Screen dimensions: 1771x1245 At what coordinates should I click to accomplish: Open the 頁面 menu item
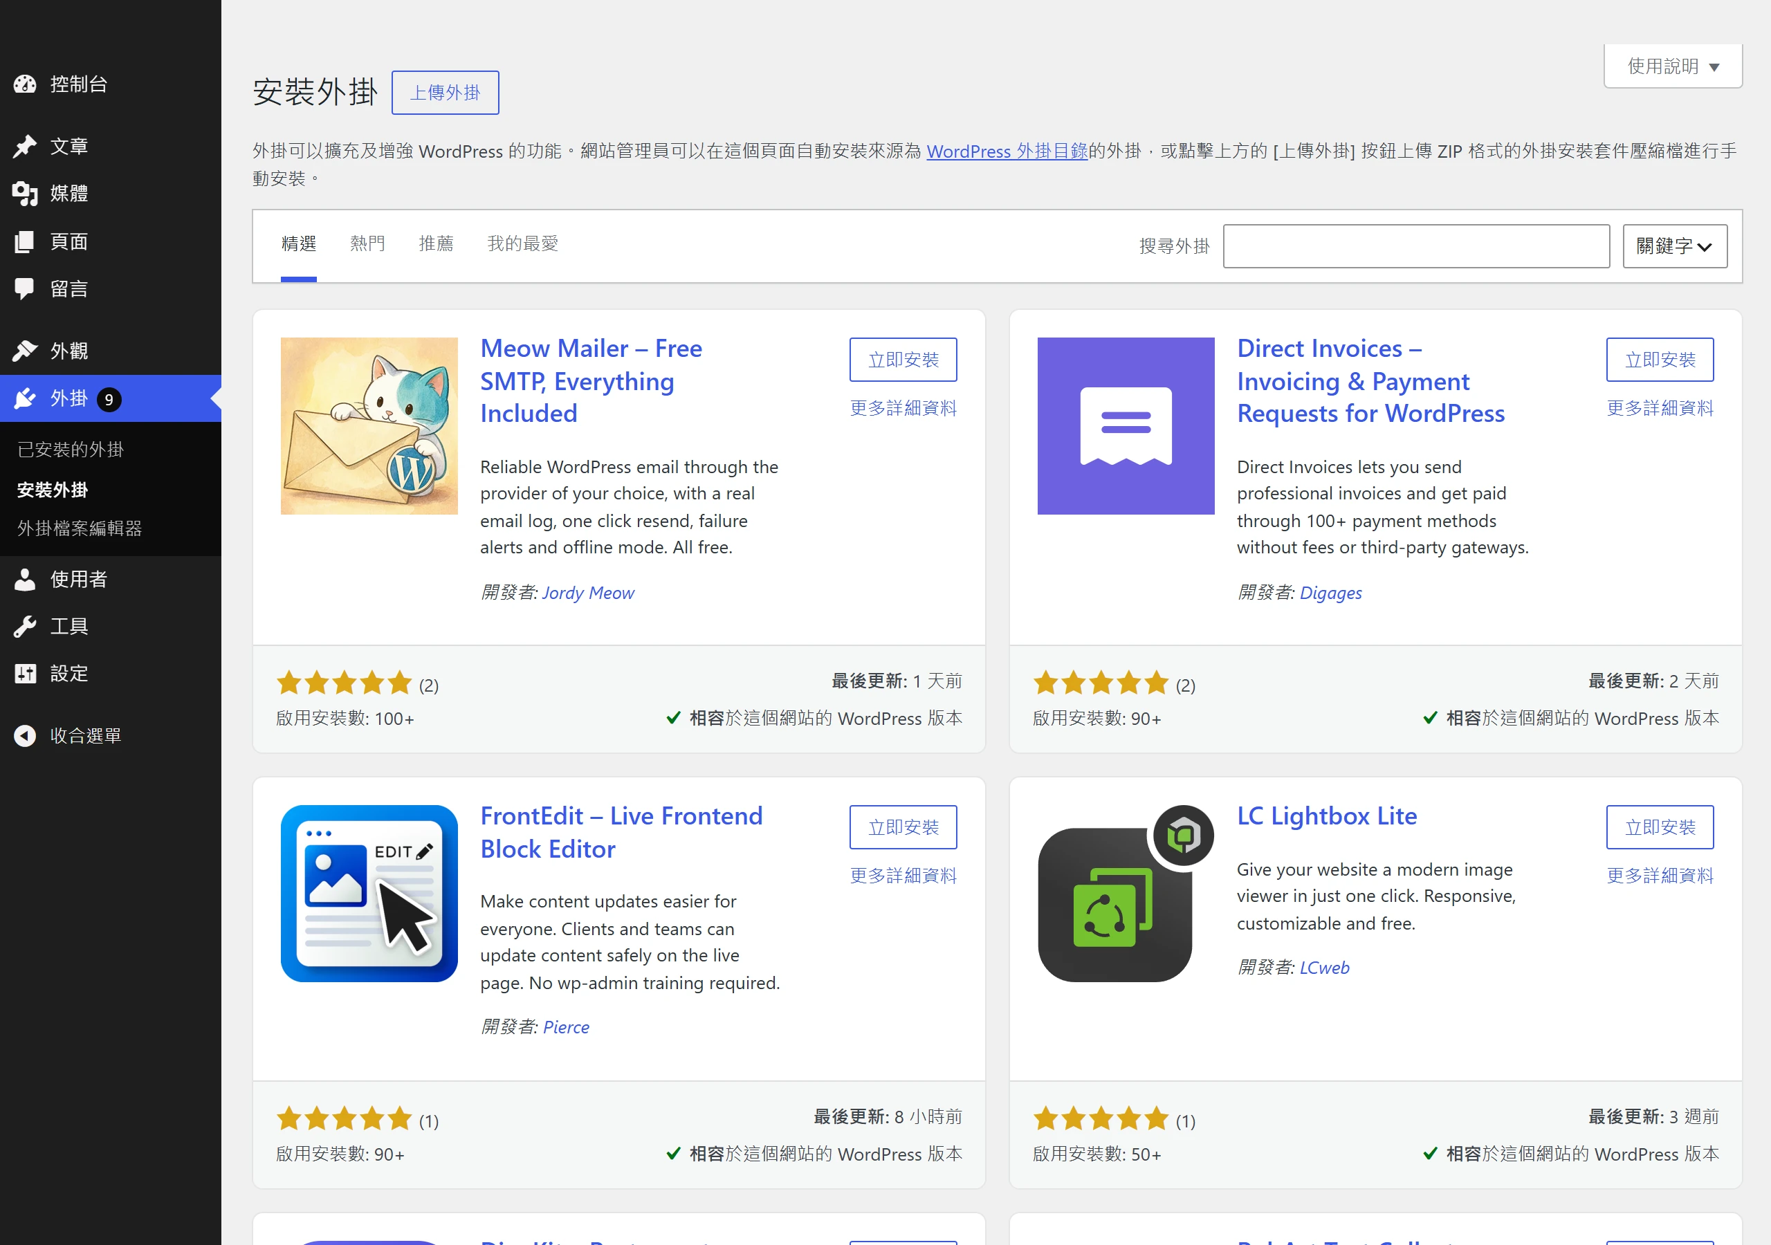pos(110,241)
